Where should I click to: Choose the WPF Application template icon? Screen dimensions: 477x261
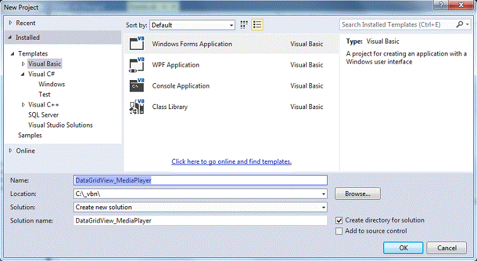pyautogui.click(x=137, y=65)
